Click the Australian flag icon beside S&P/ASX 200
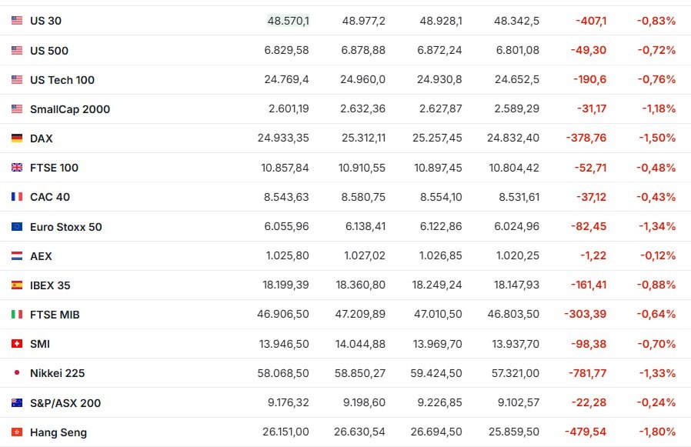Viewport: 691px width, 447px height. tap(17, 403)
